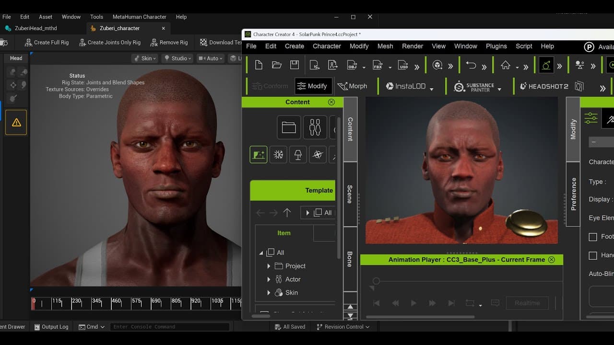Click the face mask icon beside Headshot 2
The height and width of the screenshot is (345, 614).
(x=579, y=86)
